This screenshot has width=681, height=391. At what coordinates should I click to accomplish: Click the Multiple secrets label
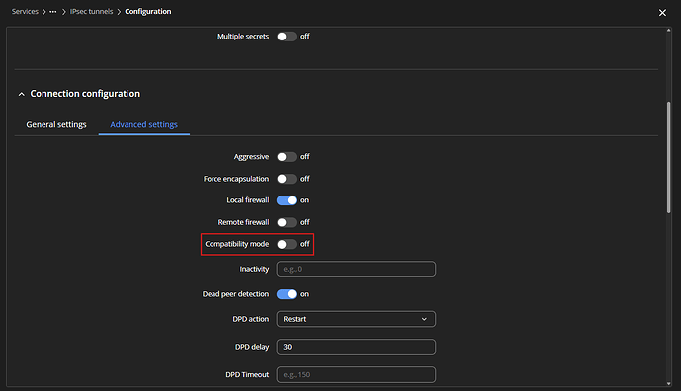(243, 37)
